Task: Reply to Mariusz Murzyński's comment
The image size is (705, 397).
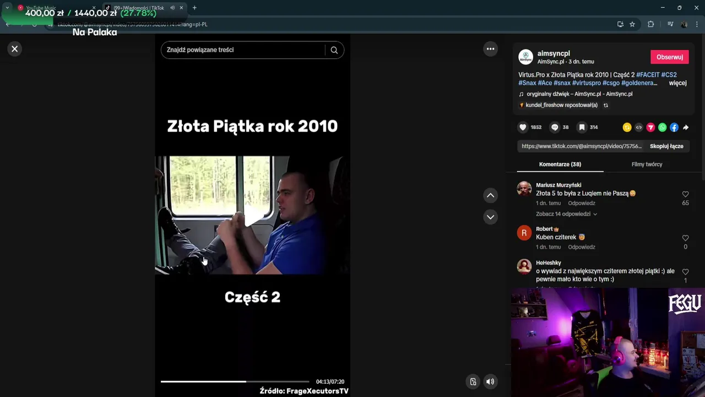Action: (582, 203)
